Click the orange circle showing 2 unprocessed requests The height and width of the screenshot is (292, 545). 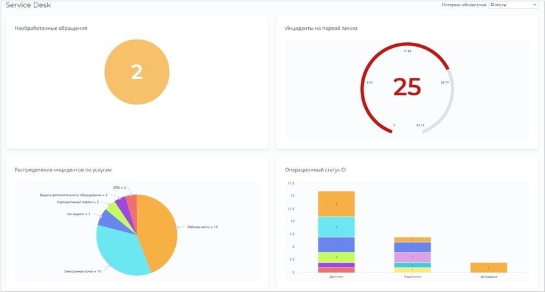point(137,72)
